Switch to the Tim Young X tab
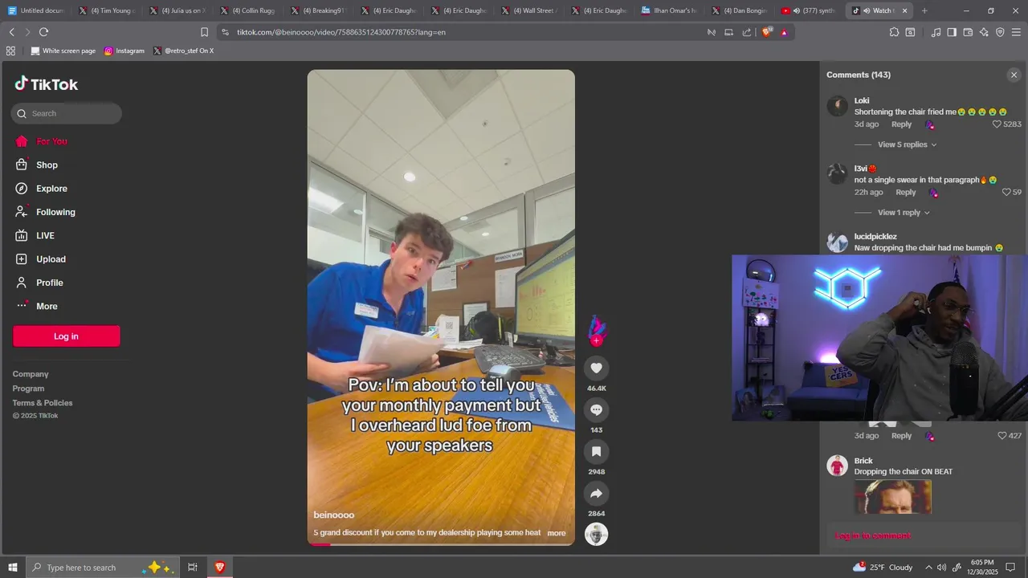The height and width of the screenshot is (578, 1028). tap(107, 10)
